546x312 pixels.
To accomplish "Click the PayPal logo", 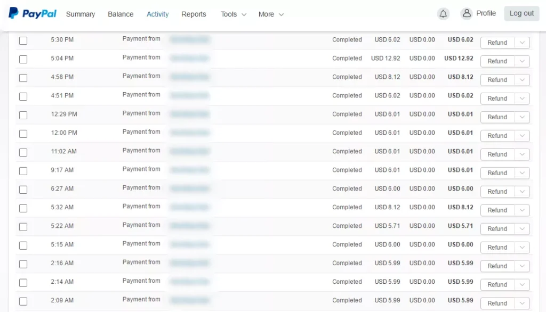I will point(33,14).
